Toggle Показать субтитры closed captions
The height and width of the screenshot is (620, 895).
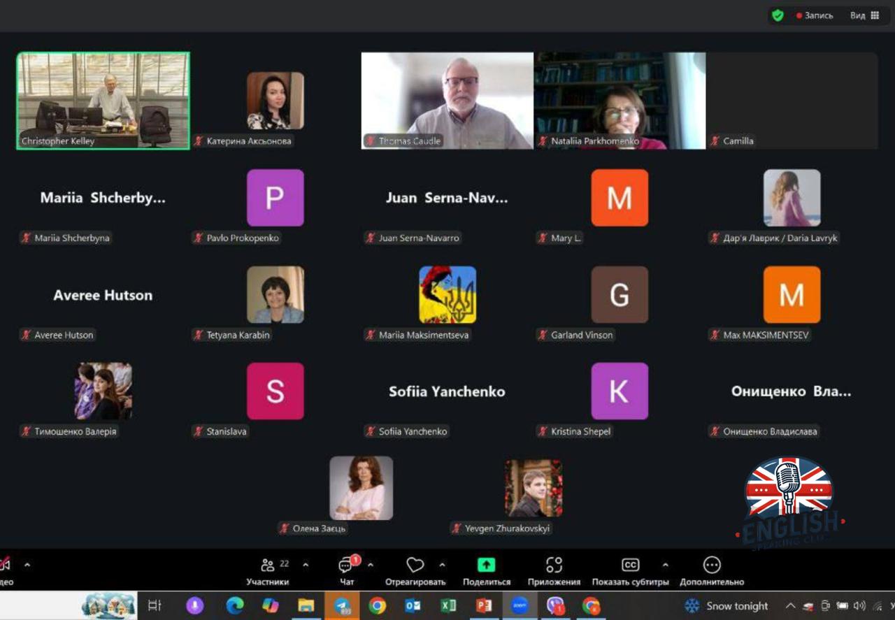point(630,565)
